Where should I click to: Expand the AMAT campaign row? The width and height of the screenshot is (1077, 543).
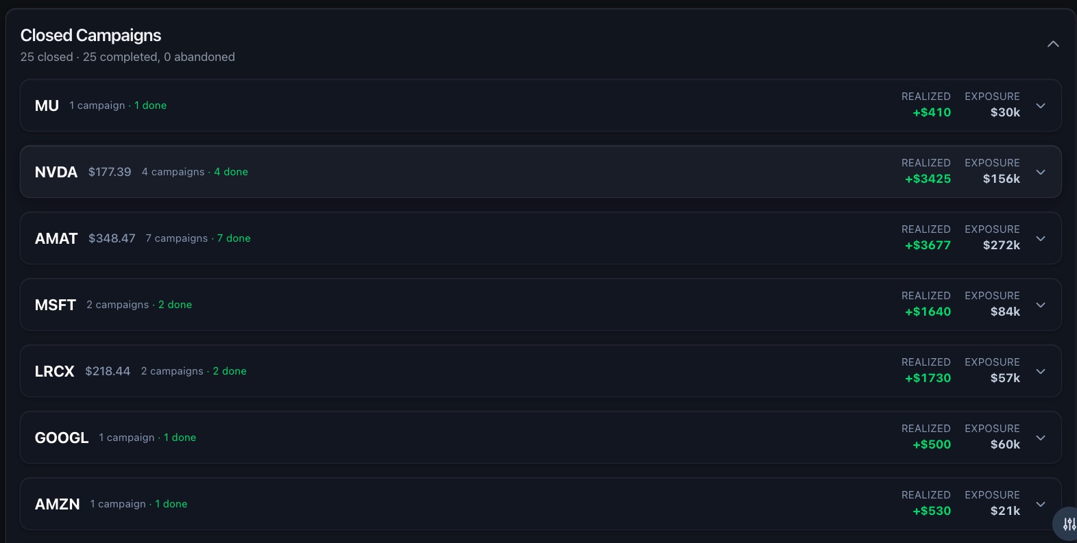1041,238
